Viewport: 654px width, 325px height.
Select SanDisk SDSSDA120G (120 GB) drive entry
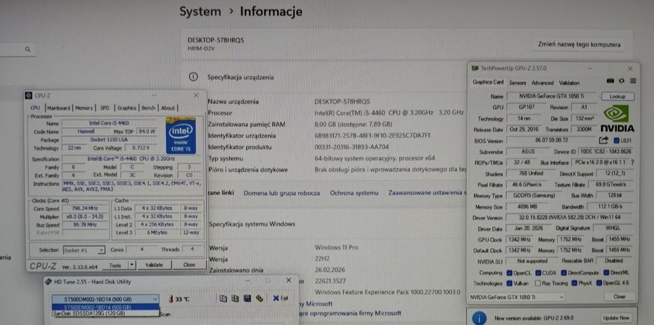[x=105, y=313]
